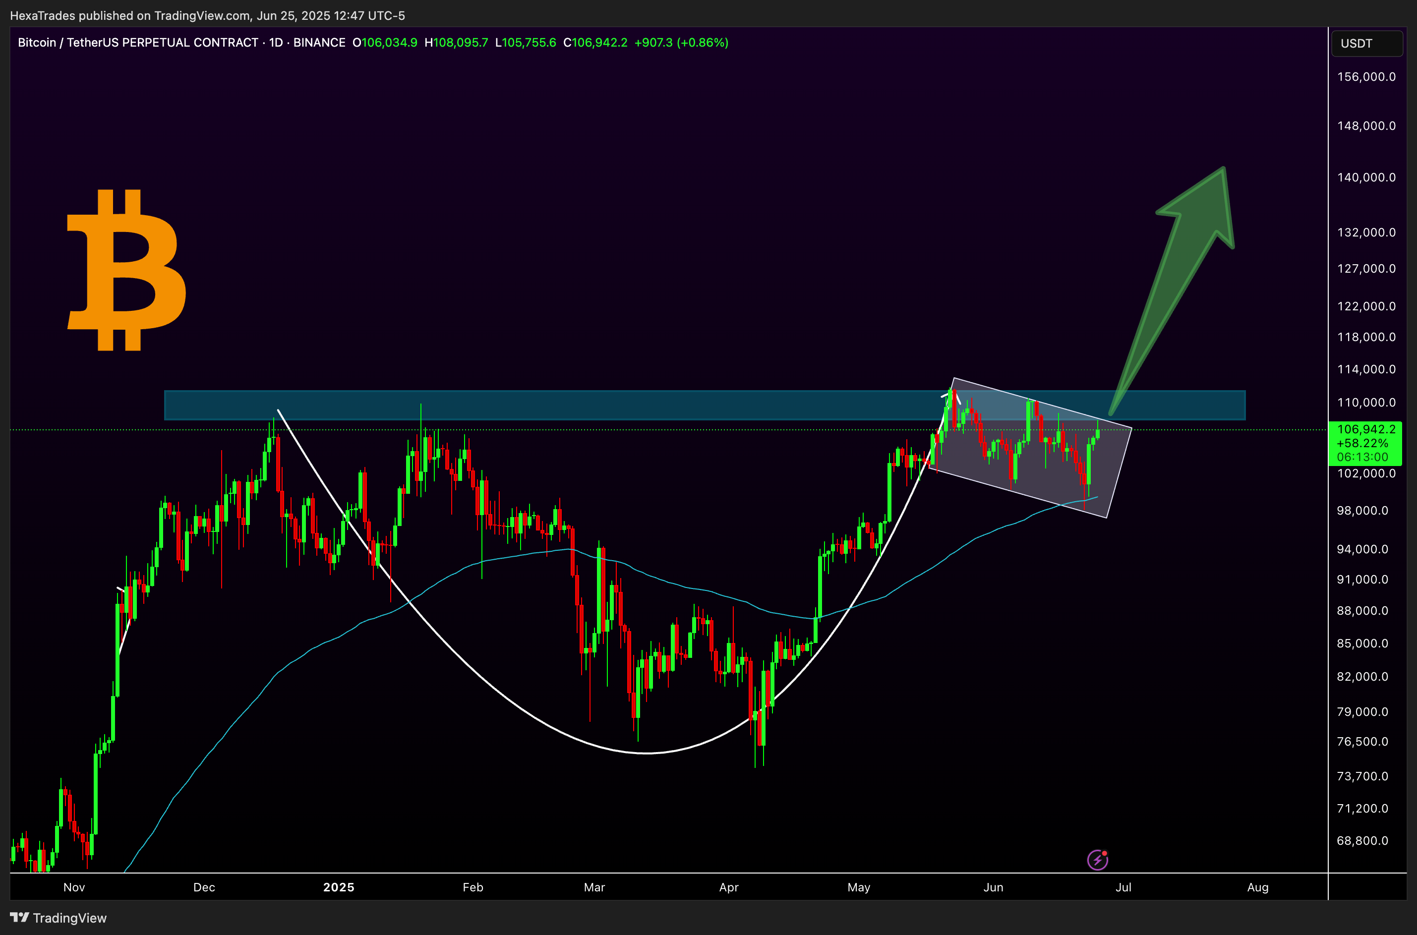Click the 98,000.0 price axis label

(x=1362, y=511)
